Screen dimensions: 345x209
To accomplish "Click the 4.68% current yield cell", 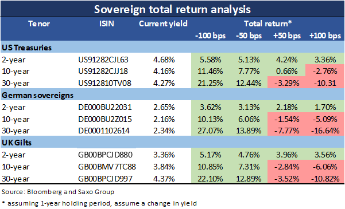I will [164, 60].
